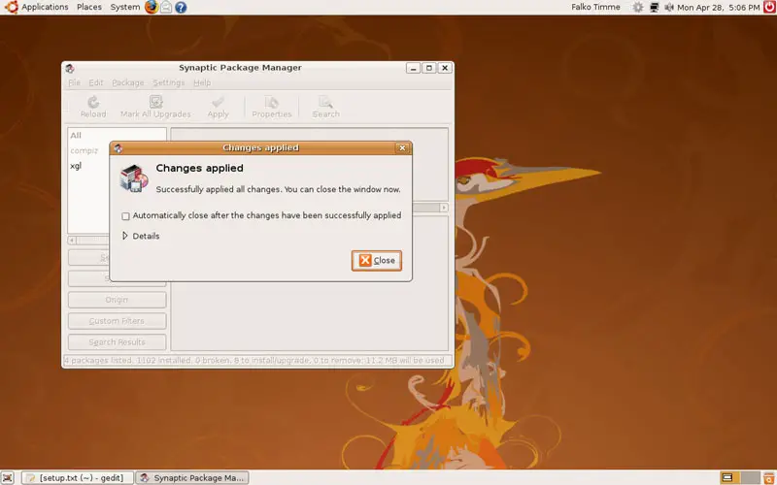The width and height of the screenshot is (777, 485).
Task: Enable automatically close after changes applied checkbox
Action: pos(126,216)
